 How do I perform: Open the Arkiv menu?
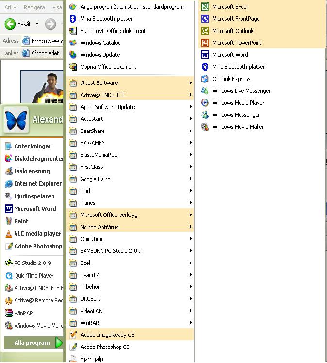point(10,7)
